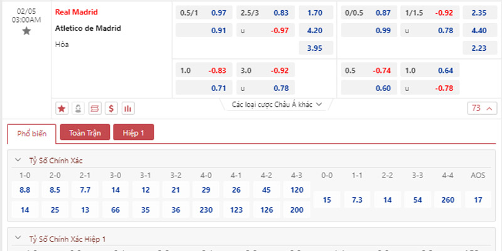Select first-half handicap odds 0.99
Viewport: 502px width, 251px height.
coord(369,30)
